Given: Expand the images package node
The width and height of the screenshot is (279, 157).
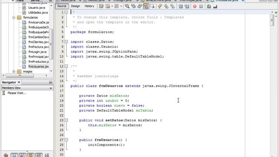Looking at the screenshot, I should (14, 72).
